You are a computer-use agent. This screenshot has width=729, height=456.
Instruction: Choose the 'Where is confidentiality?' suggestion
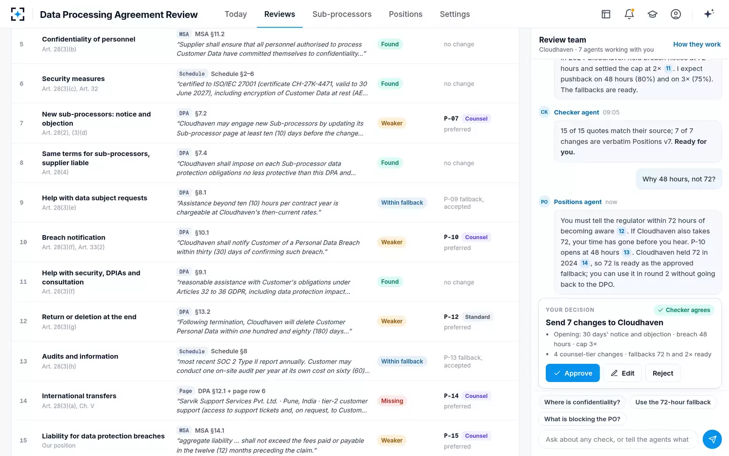(582, 402)
